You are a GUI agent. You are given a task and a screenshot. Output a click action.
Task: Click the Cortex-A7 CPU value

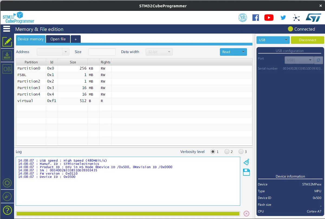(314, 211)
